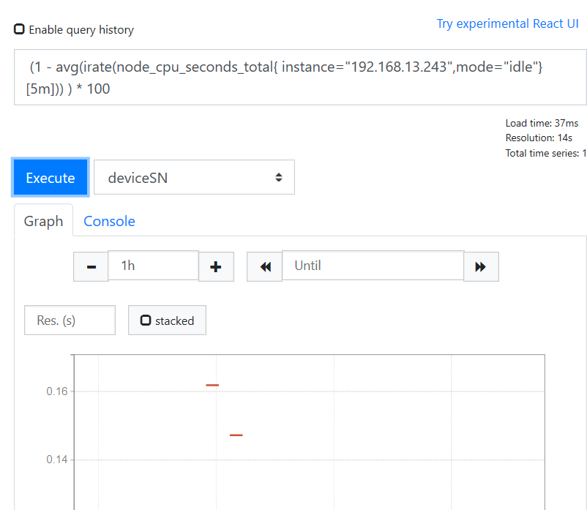Click the dropdown arrows beside deviceSN

tap(279, 177)
